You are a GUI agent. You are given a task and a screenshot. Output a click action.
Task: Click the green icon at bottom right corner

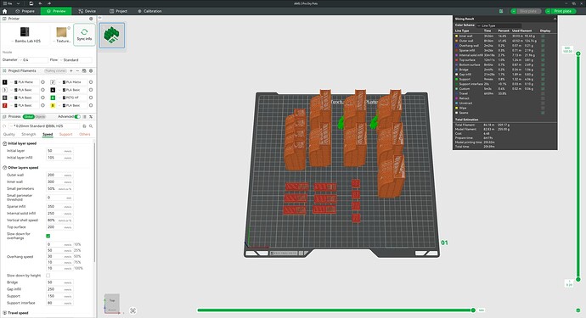point(578,310)
